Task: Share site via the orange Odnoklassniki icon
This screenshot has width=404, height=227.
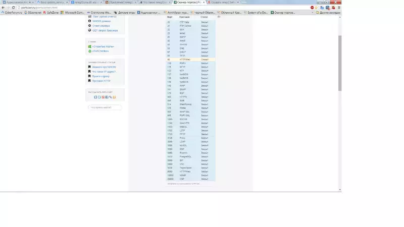Action: (114, 97)
